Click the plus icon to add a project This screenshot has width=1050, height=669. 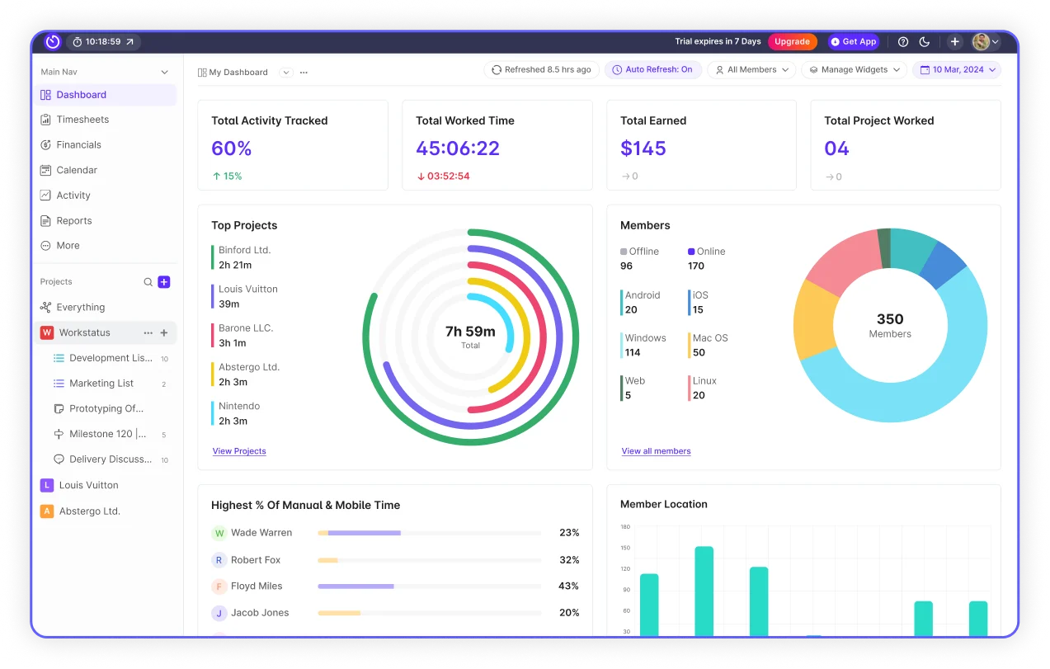coord(164,281)
